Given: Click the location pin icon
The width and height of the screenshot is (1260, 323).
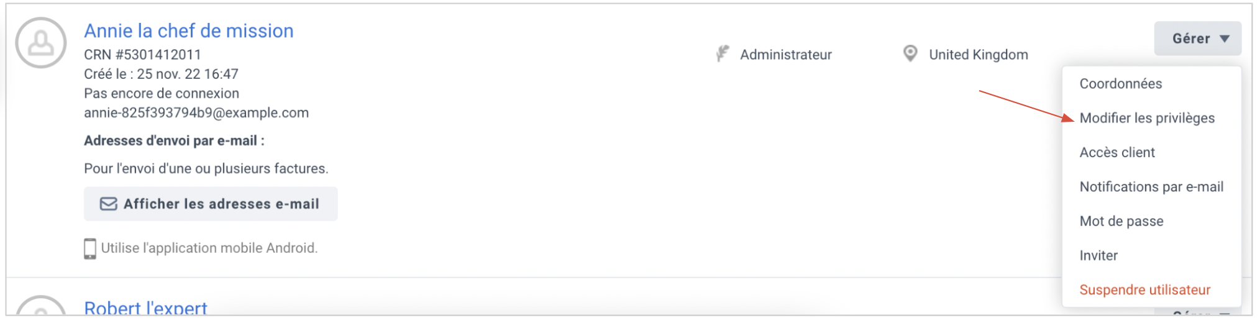Looking at the screenshot, I should tap(910, 53).
